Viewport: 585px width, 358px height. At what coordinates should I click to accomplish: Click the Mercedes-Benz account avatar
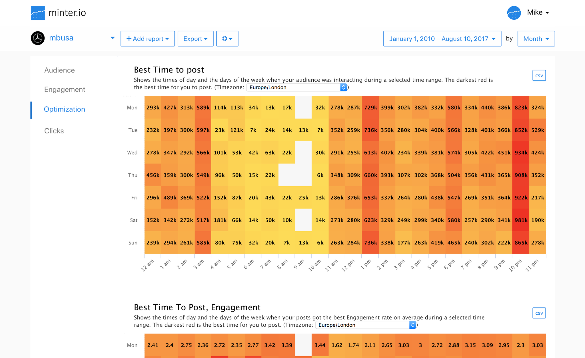[x=37, y=38]
